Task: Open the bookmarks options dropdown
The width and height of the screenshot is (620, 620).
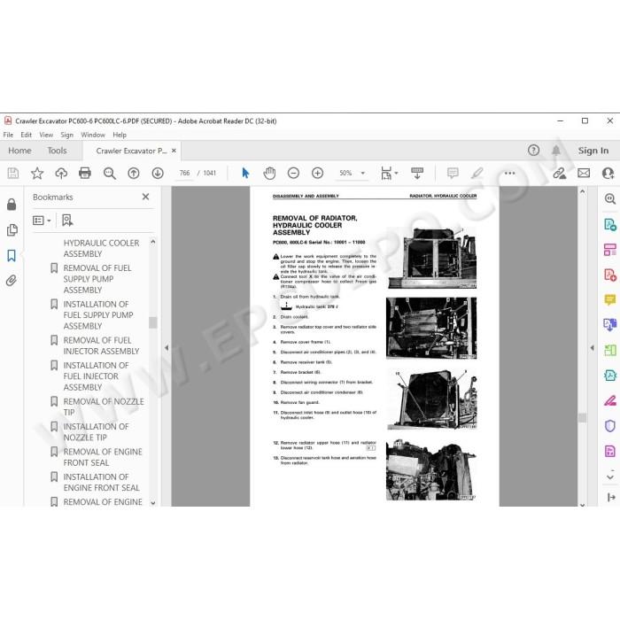Action: (x=42, y=221)
